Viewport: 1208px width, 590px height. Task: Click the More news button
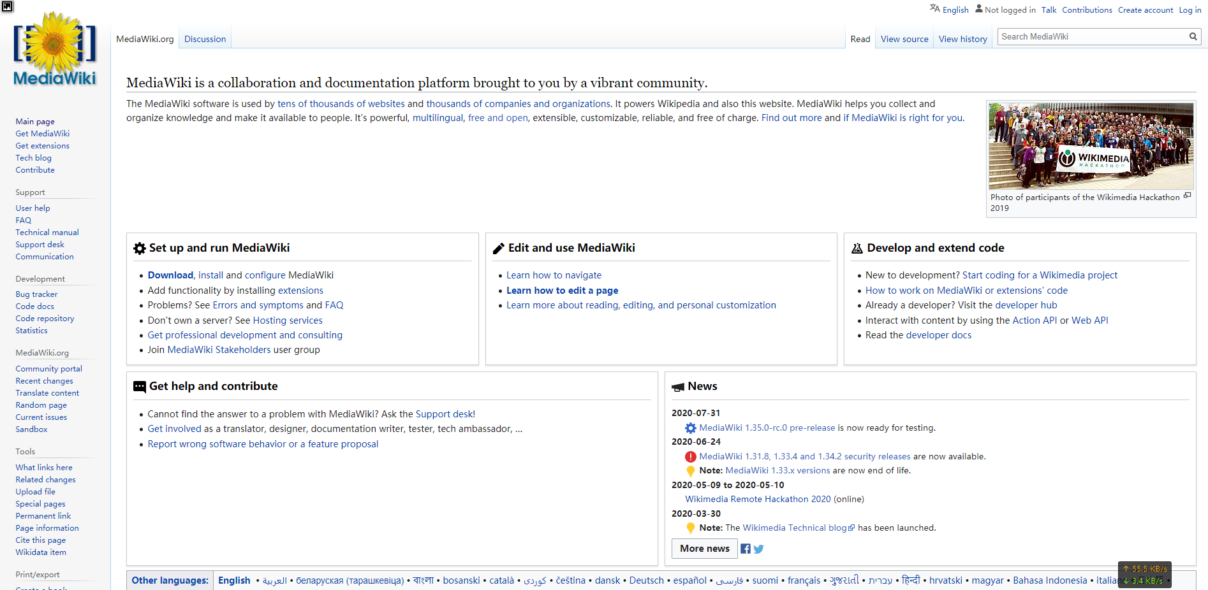(705, 549)
